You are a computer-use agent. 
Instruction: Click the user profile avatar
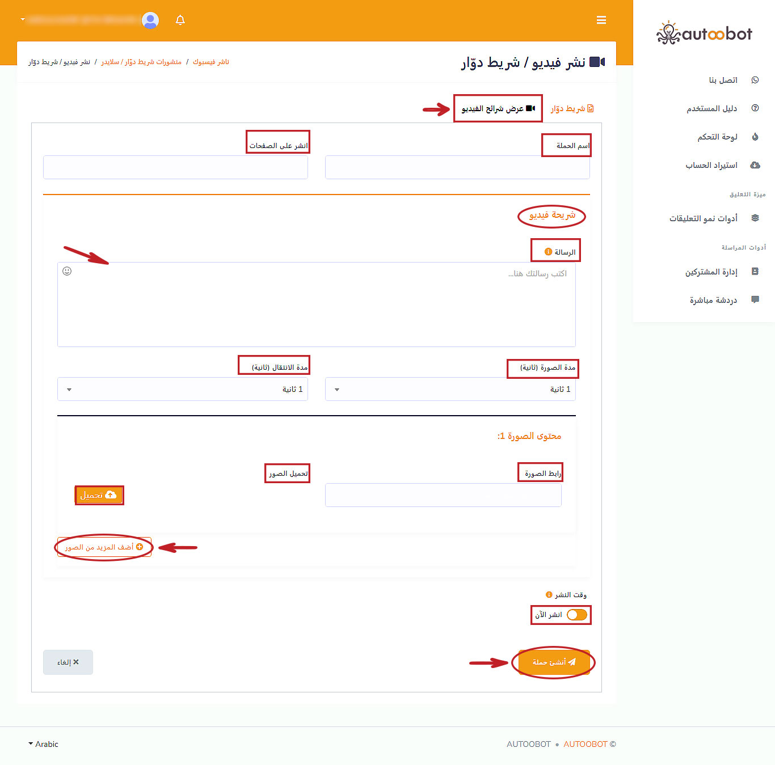[150, 20]
